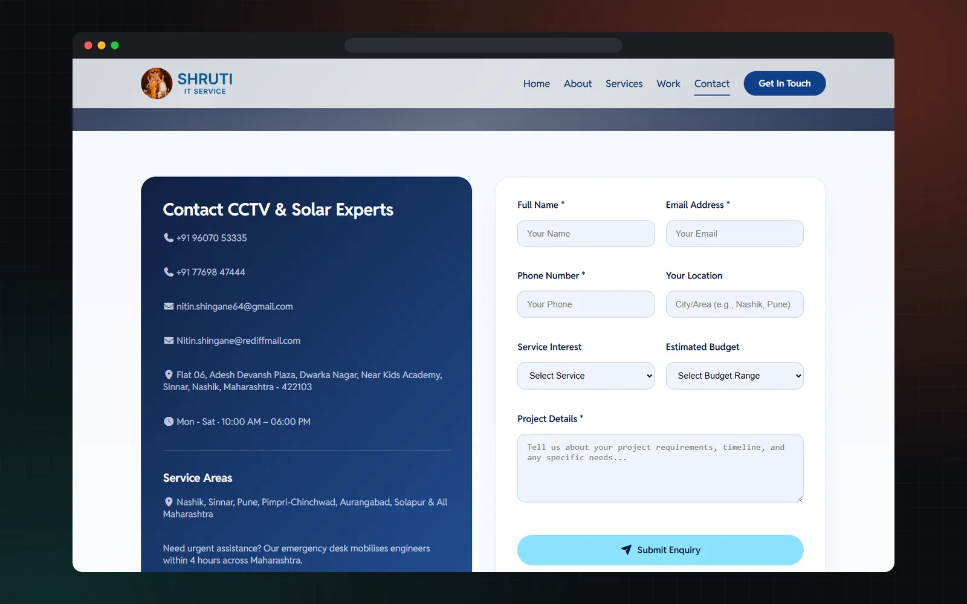Click phone icon beside +91 96070 53335
This screenshot has width=967, height=604.
coord(169,238)
